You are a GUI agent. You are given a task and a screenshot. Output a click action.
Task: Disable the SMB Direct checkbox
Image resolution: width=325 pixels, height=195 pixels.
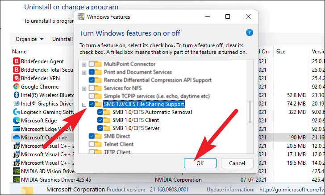(92, 136)
